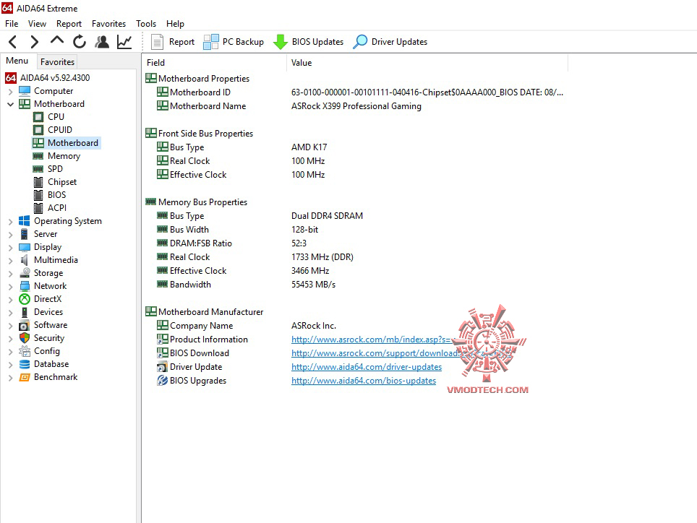Open the aida64.com driver-updates link
The height and width of the screenshot is (523, 697).
pyautogui.click(x=367, y=367)
